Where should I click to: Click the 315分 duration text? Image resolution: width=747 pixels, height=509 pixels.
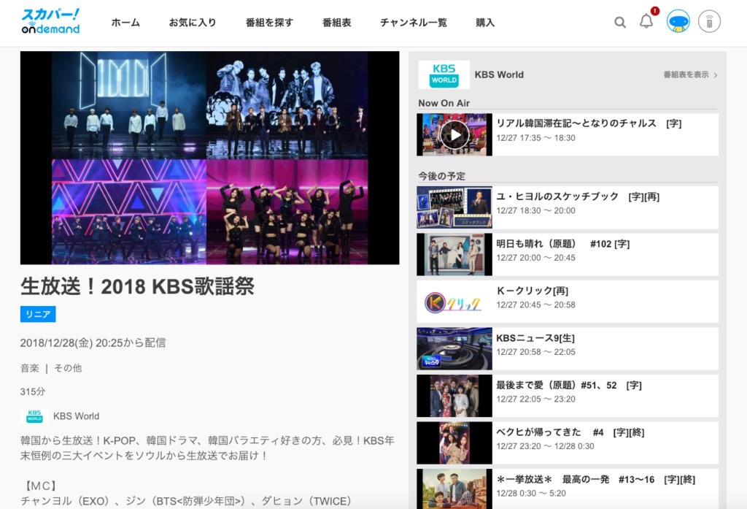33,391
